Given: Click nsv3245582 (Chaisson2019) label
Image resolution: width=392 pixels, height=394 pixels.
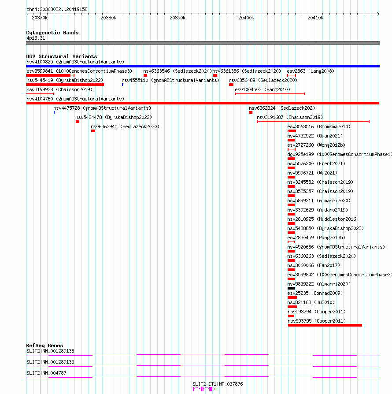Looking at the screenshot, I should pyautogui.click(x=320, y=182).
